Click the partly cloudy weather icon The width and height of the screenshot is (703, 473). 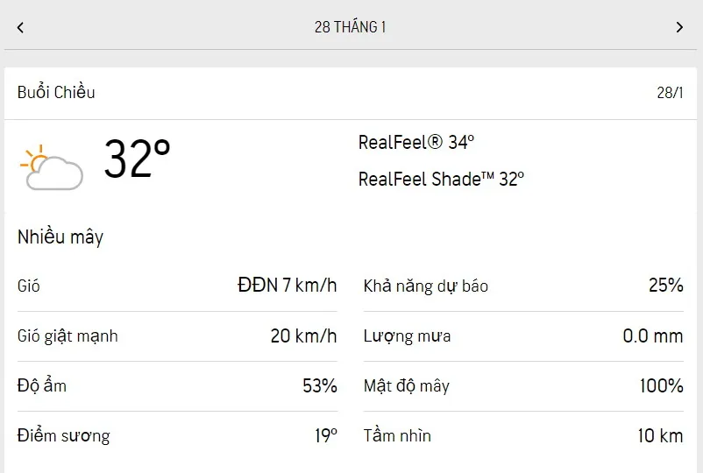pyautogui.click(x=53, y=168)
